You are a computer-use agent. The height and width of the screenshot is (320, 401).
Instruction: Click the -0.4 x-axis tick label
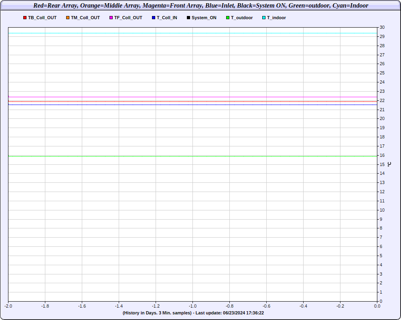[x=303, y=306]
